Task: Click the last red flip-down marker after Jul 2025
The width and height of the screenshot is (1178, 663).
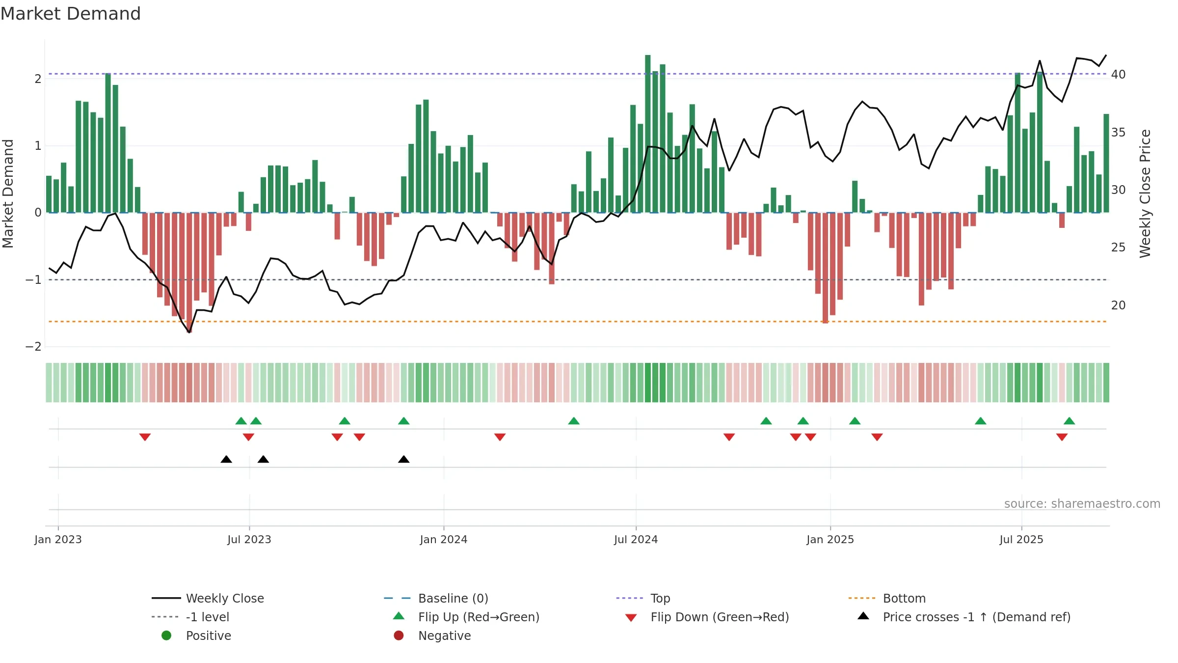Action: tap(1062, 437)
